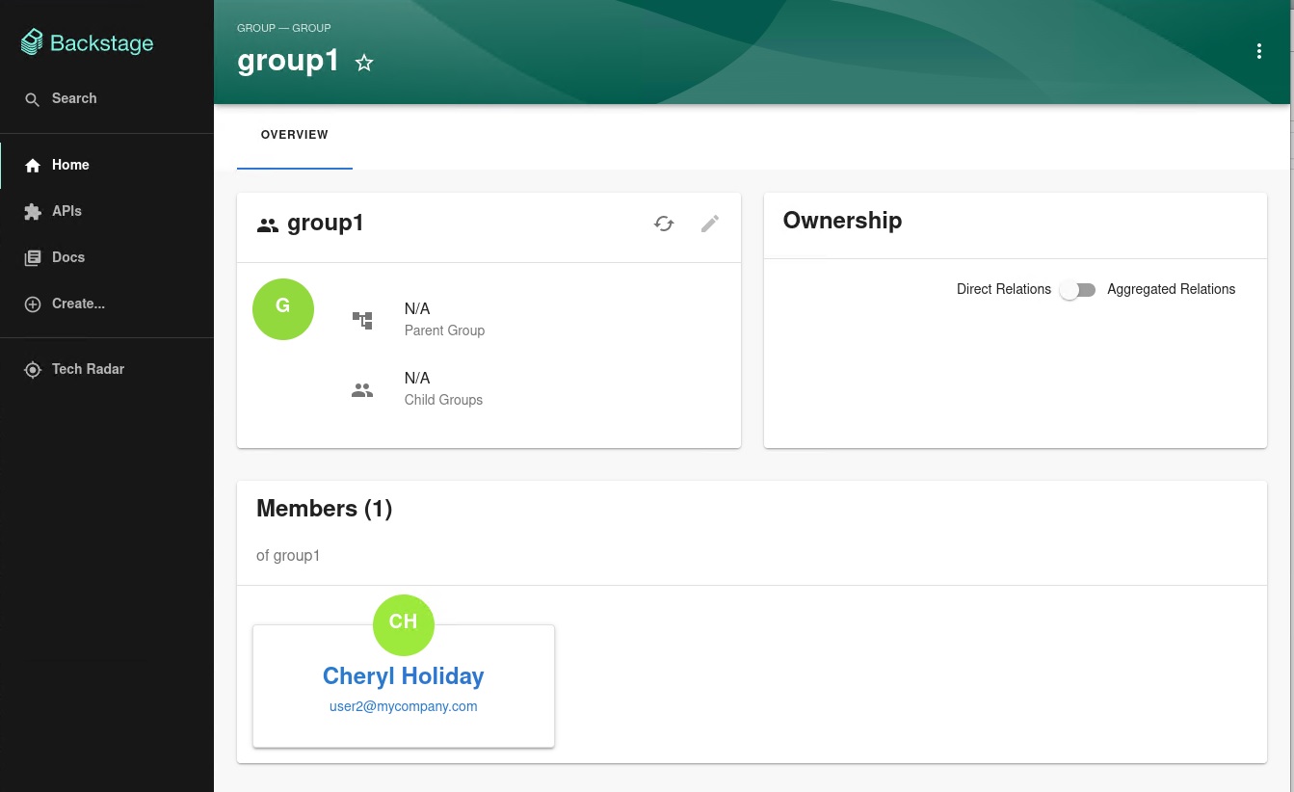Viewport: 1294px width, 792px height.
Task: Click the Home house icon
Action: 33,166
